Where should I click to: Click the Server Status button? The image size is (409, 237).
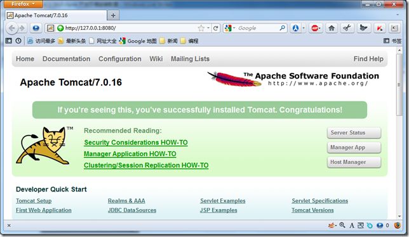(354, 132)
